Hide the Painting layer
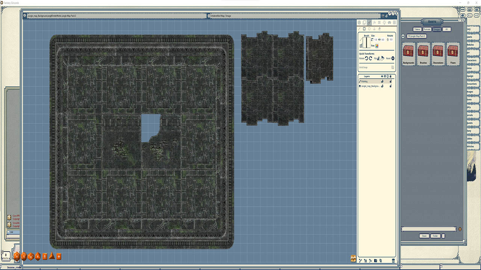Screen dimensions: 481x270 point(382,81)
